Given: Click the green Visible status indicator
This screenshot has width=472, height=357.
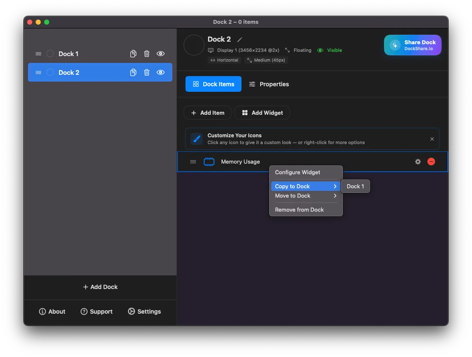Looking at the screenshot, I should 330,50.
